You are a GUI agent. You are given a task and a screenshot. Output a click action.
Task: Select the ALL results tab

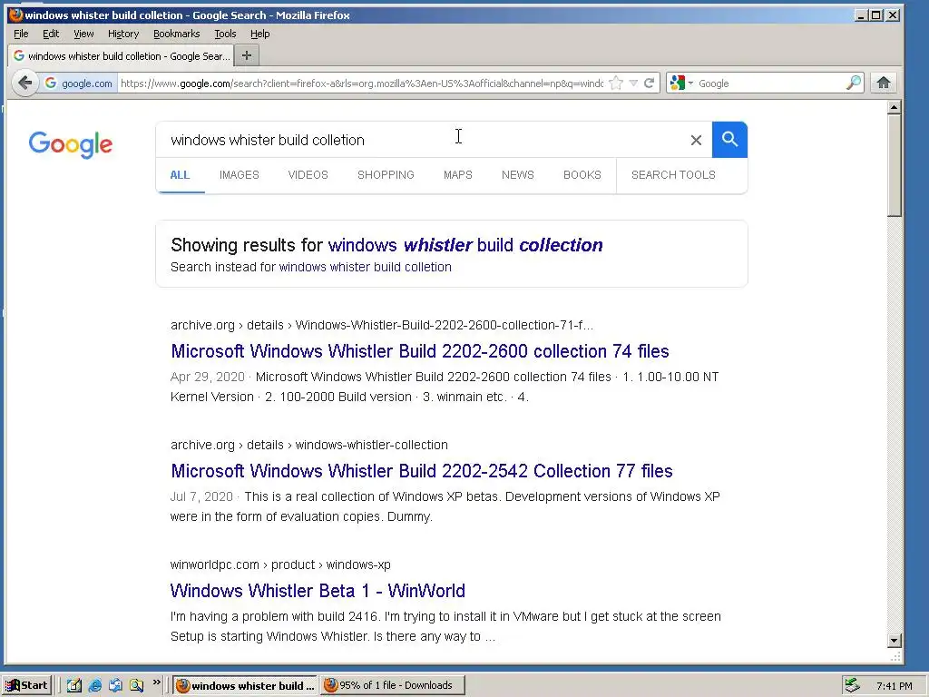[181, 175]
